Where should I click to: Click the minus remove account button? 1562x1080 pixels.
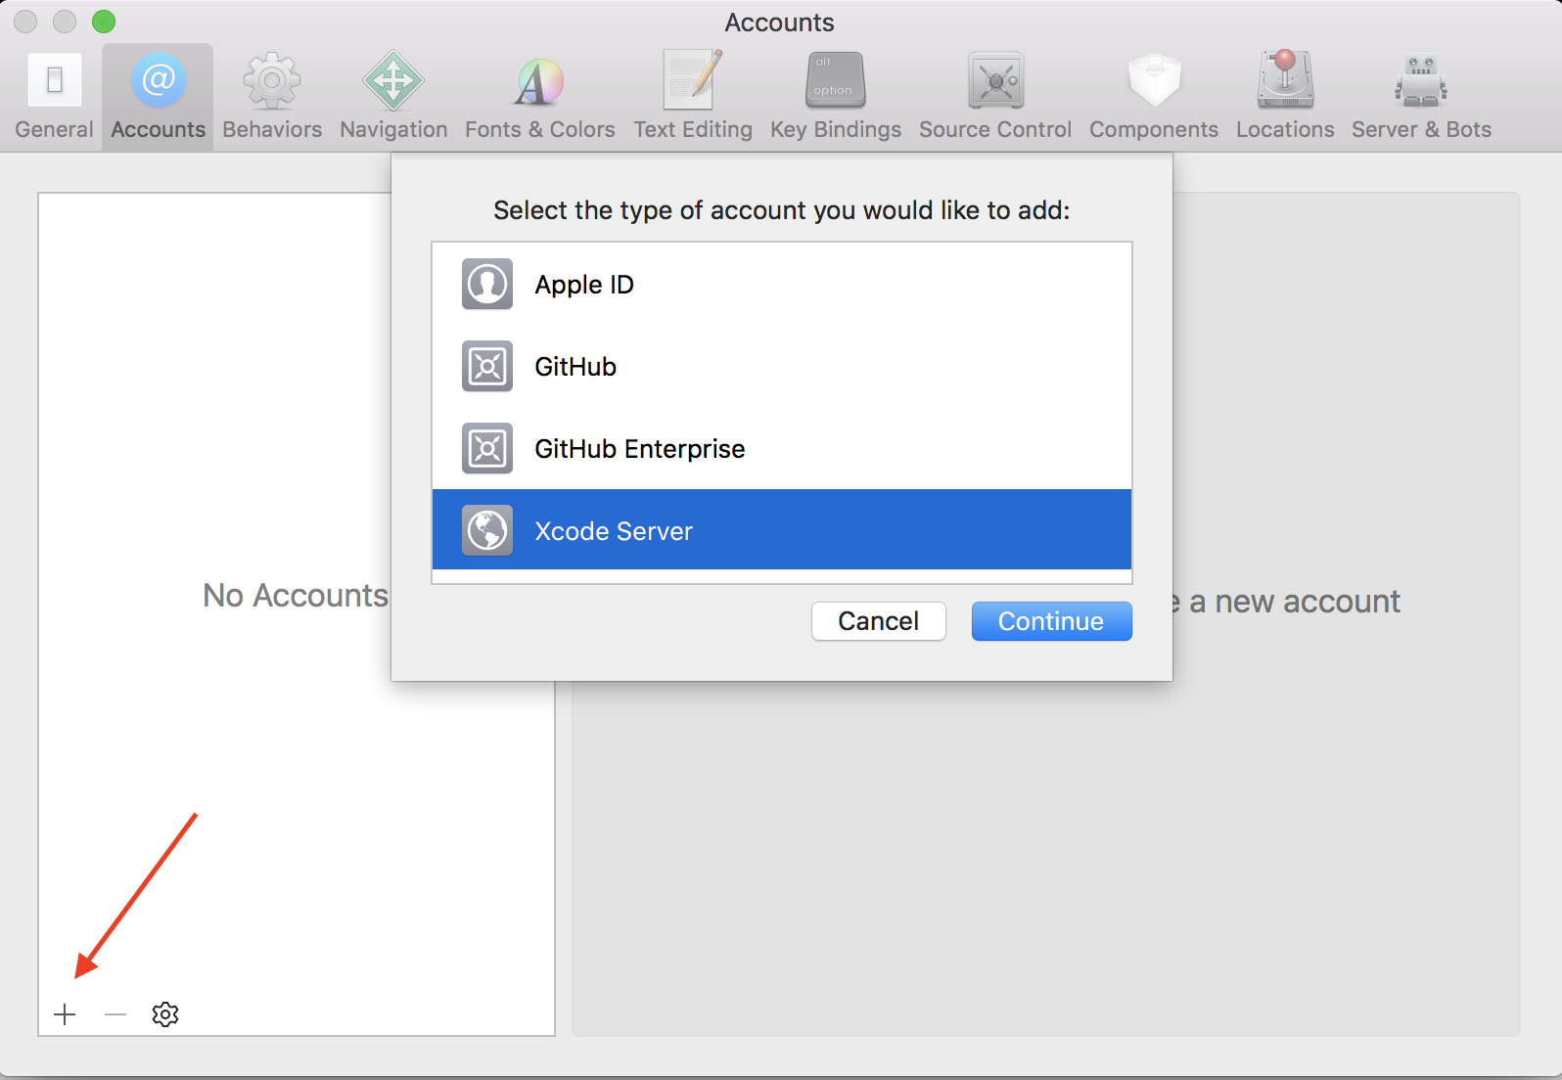115,1014
